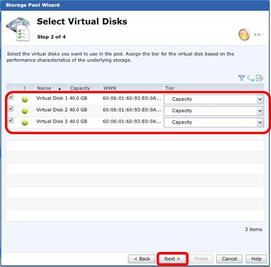Image resolution: width=271 pixels, height=267 pixels.
Task: Click the green status icon for Virtual Disk 2
Action: click(25, 111)
